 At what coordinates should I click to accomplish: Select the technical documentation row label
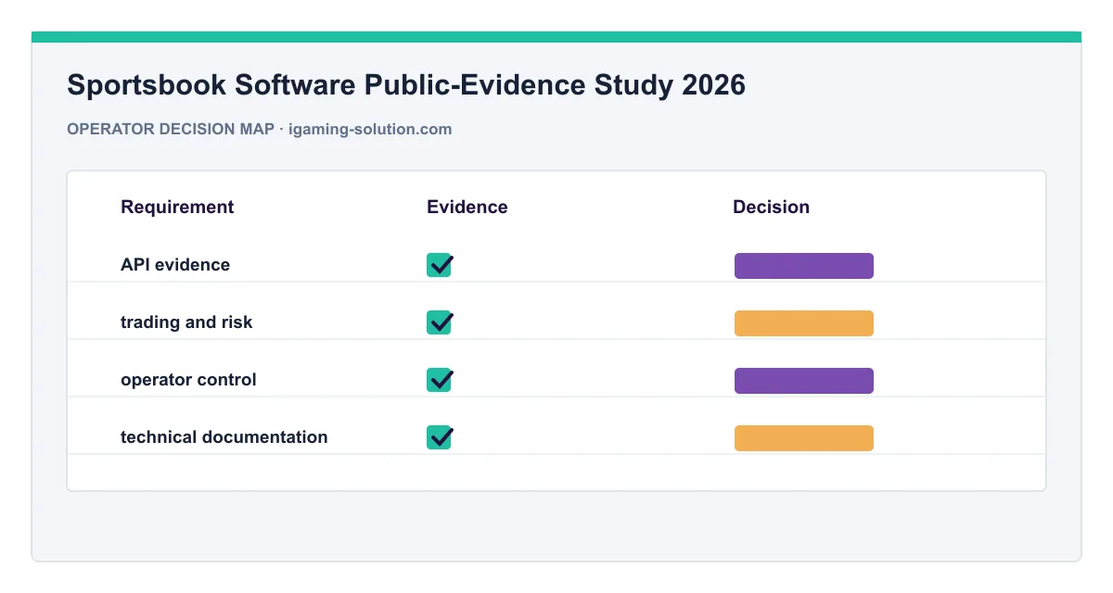click(x=224, y=437)
